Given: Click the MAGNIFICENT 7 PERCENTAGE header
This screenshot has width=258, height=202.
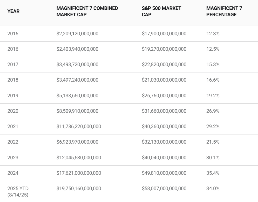Looking at the screenshot, I should [x=224, y=11].
